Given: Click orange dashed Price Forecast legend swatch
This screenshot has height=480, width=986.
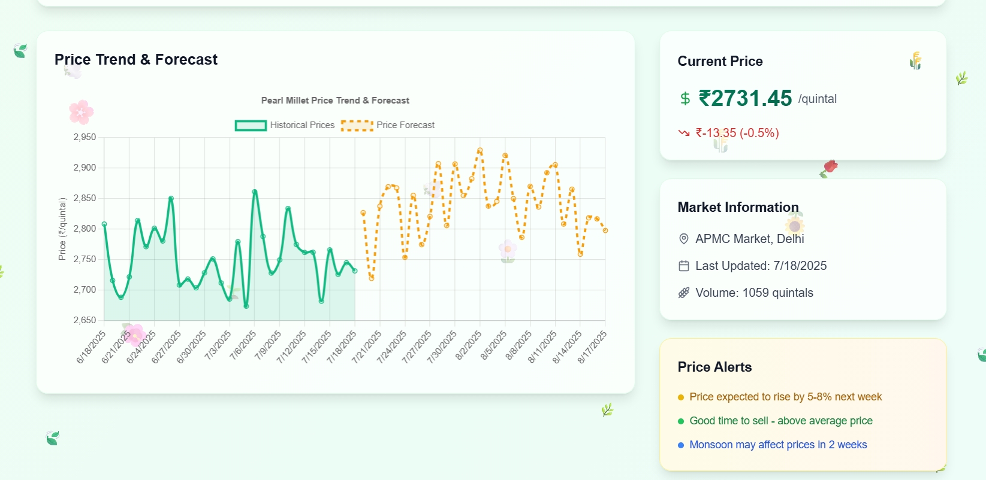Looking at the screenshot, I should [x=357, y=125].
